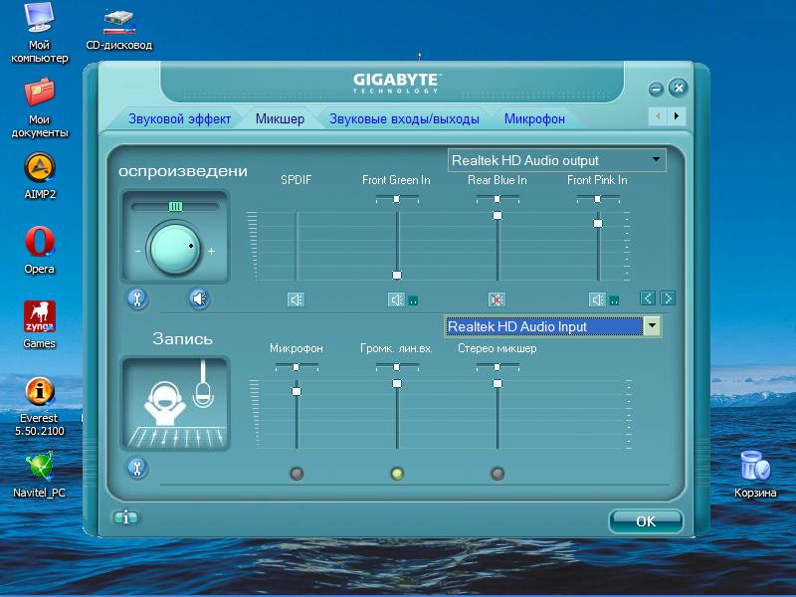Expand the Realtek HD Audio output dropdown

(656, 159)
